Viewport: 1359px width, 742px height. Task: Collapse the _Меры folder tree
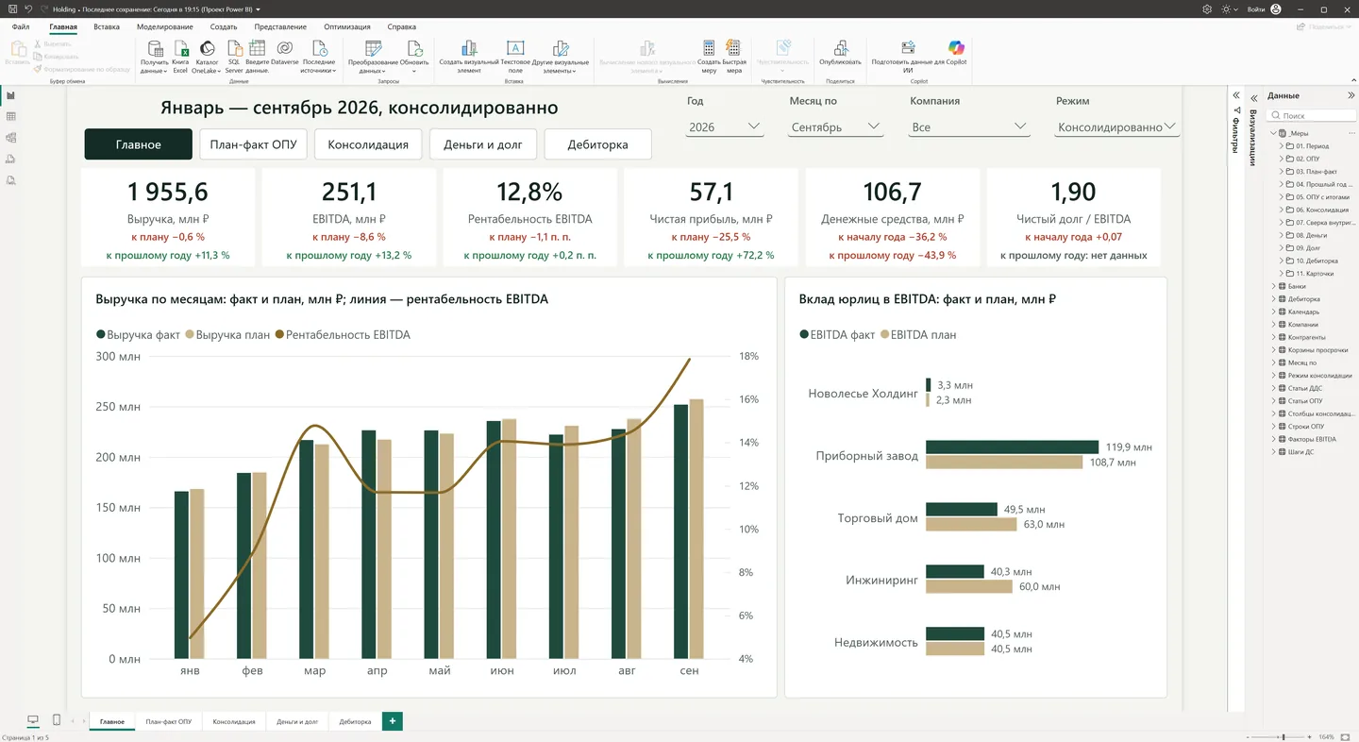(x=1272, y=133)
